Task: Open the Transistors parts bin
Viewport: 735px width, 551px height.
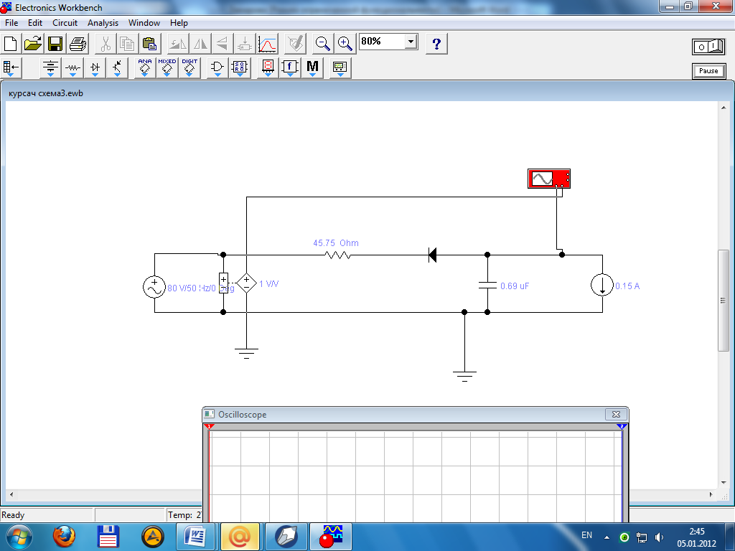Action: point(117,68)
